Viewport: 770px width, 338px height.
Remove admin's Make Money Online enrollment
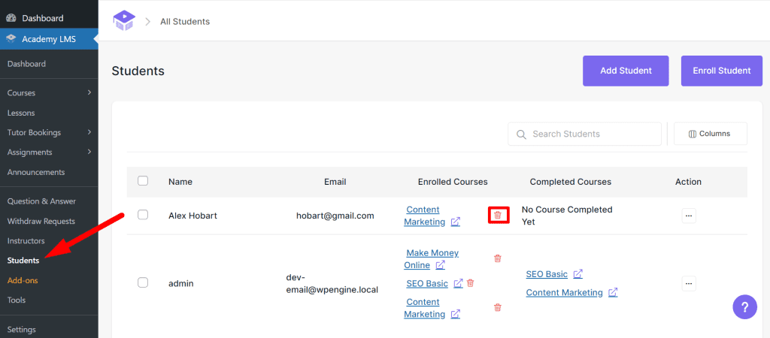click(497, 258)
